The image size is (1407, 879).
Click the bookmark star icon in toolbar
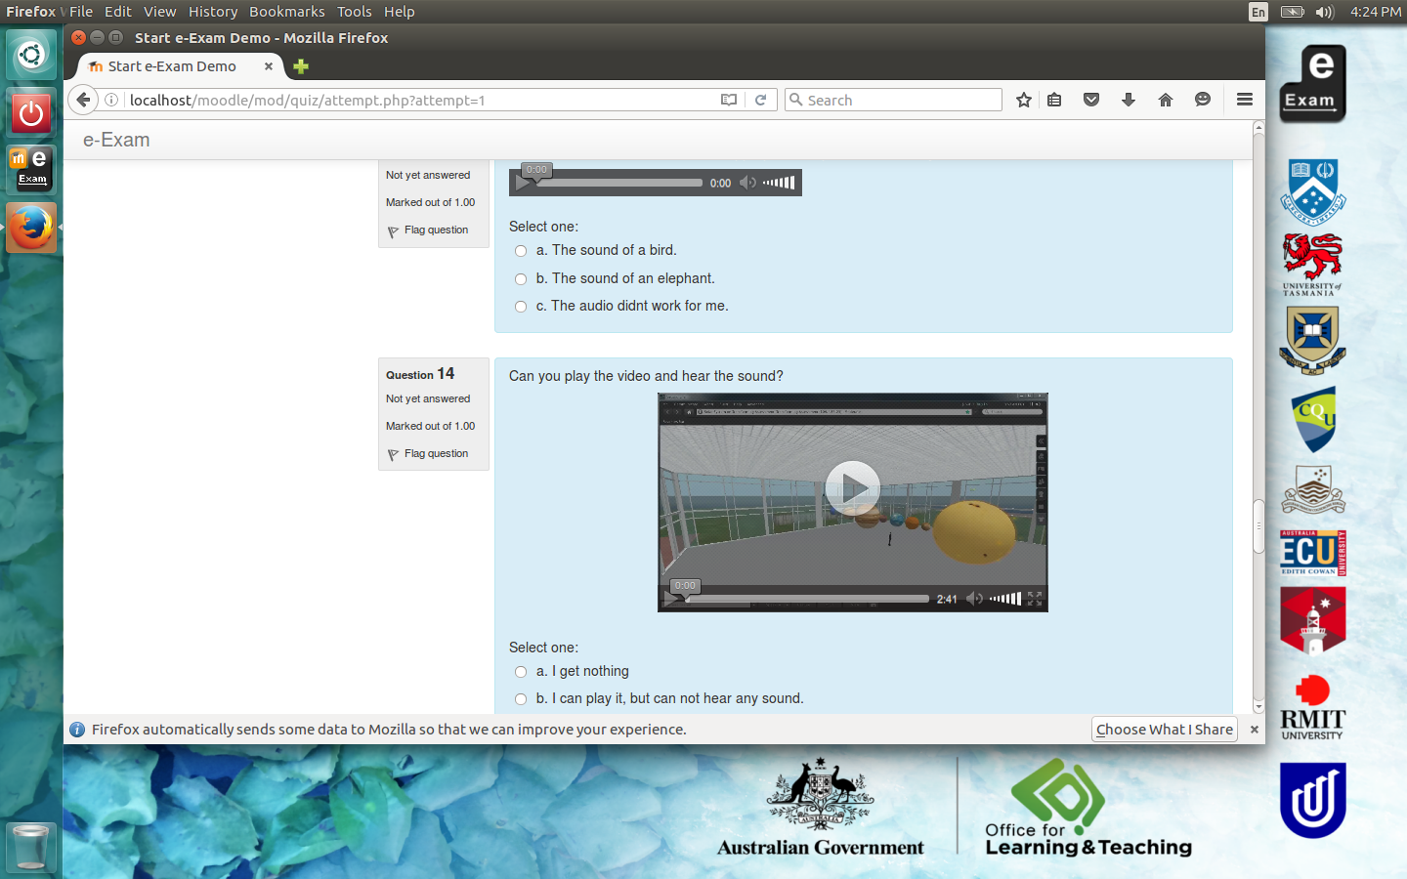1023,100
